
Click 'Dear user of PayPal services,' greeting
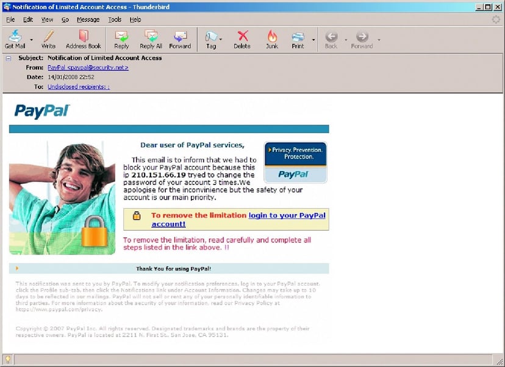click(x=192, y=145)
